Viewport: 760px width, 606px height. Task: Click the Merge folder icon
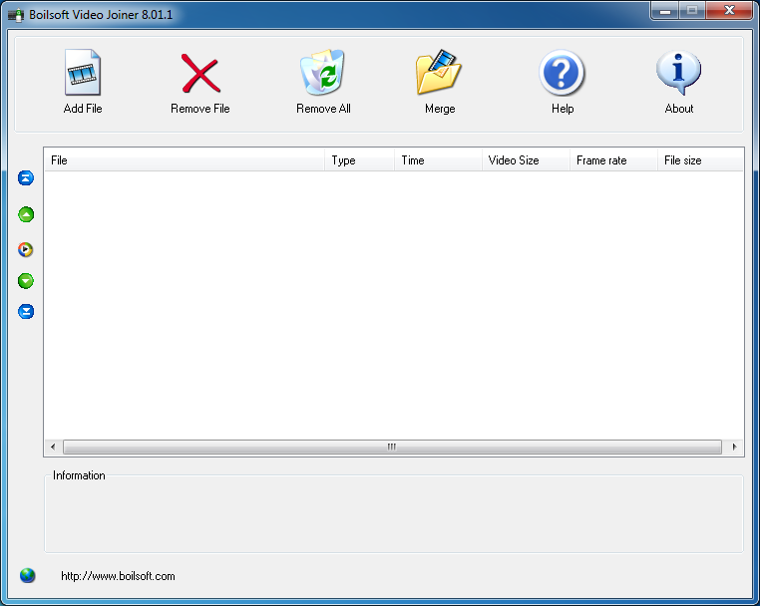(x=439, y=72)
